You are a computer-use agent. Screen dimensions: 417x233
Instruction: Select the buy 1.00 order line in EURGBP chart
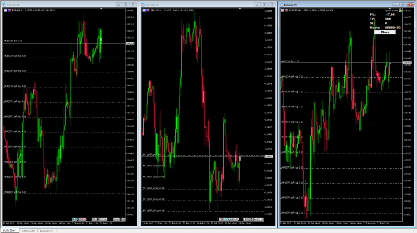(13, 41)
